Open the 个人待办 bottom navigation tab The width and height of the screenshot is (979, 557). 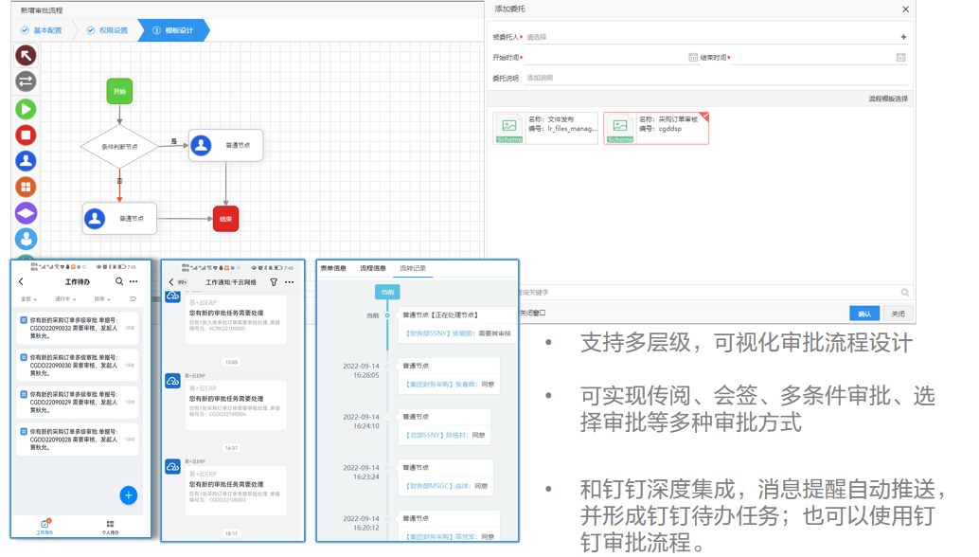pyautogui.click(x=110, y=527)
